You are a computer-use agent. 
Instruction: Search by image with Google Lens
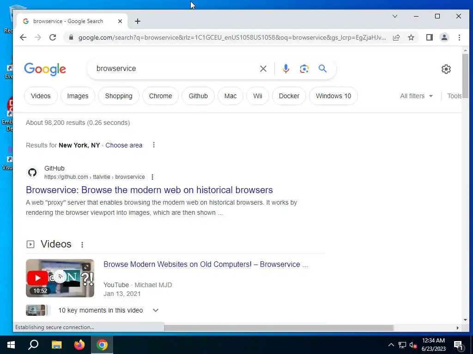tap(304, 69)
